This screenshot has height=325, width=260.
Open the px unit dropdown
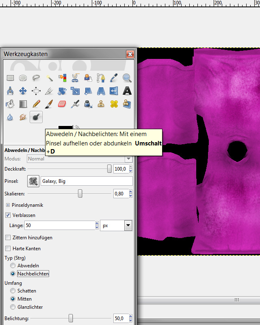128,225
